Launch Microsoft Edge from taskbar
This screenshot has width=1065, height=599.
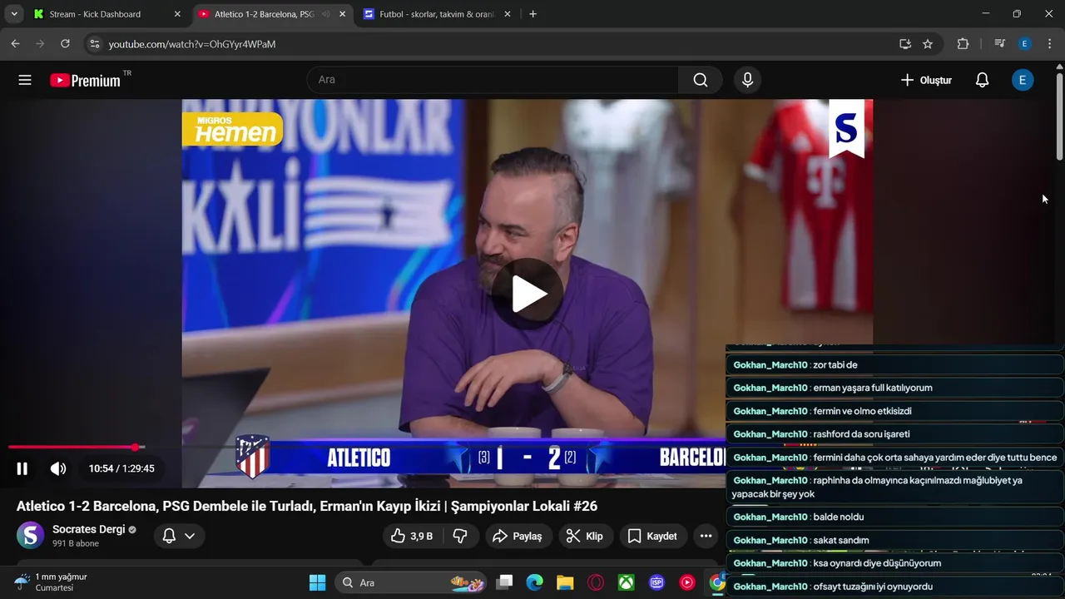coord(534,582)
